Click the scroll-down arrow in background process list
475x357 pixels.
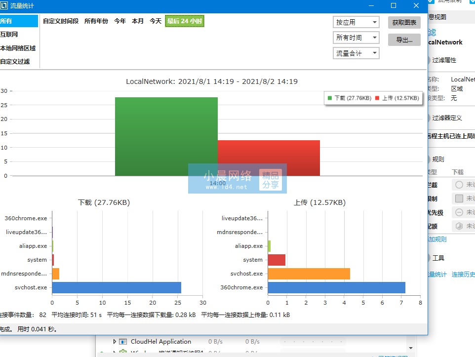point(411,348)
